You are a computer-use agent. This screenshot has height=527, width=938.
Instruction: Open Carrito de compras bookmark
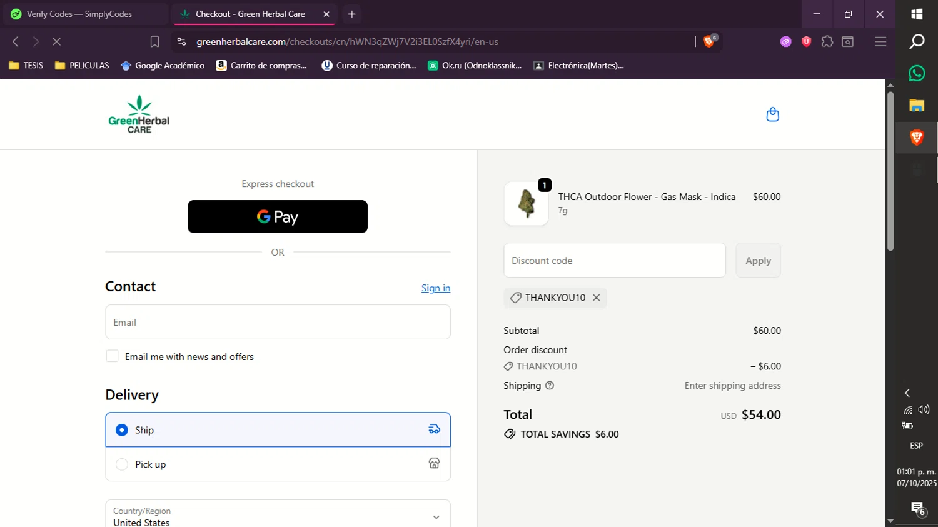(261, 65)
